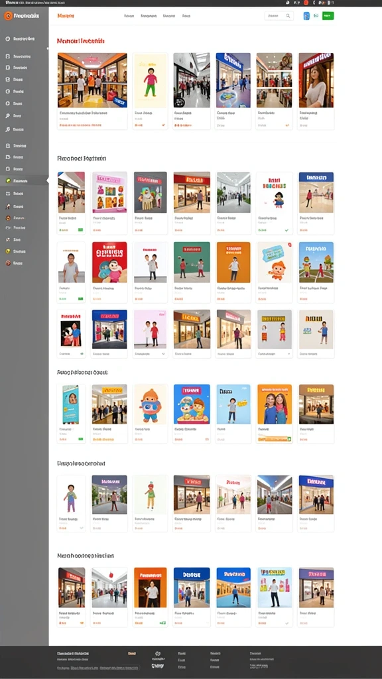Click the green button in the top header
The height and width of the screenshot is (679, 382).
[328, 16]
